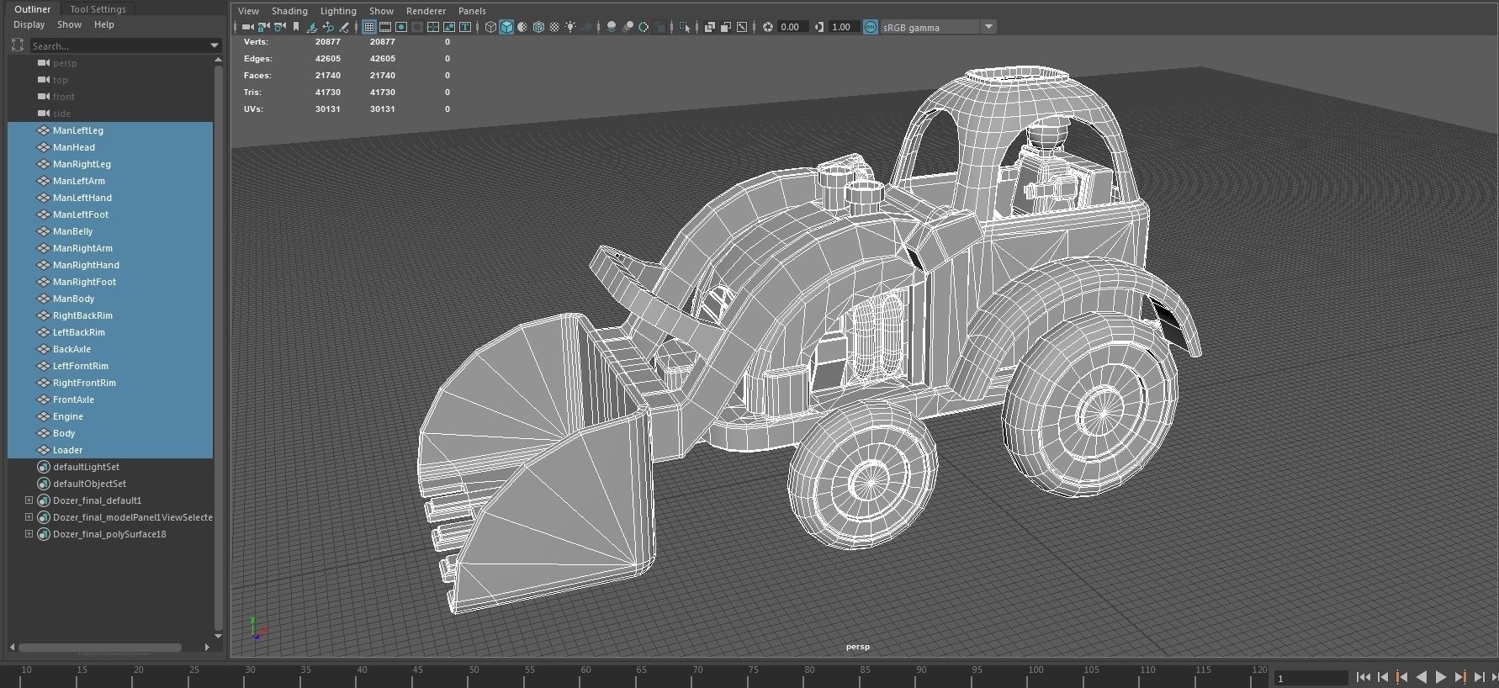
Task: Click the Gamma reset icon
Action: pyautogui.click(x=819, y=27)
